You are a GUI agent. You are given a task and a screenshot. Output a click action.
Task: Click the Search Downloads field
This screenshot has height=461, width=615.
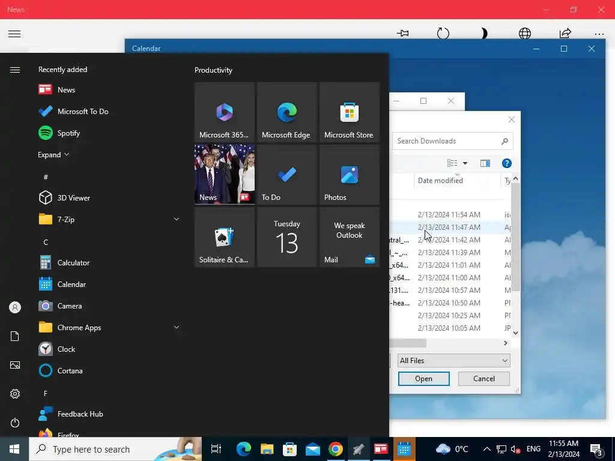coord(453,141)
